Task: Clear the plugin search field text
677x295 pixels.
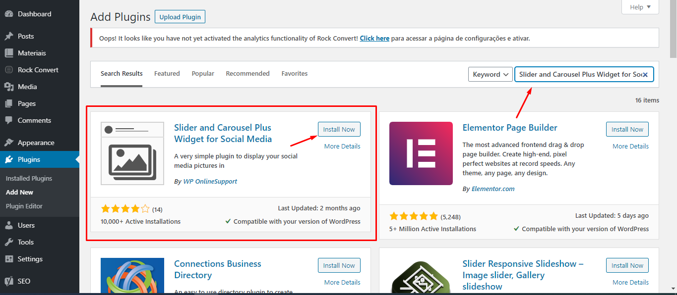Action: pos(645,75)
